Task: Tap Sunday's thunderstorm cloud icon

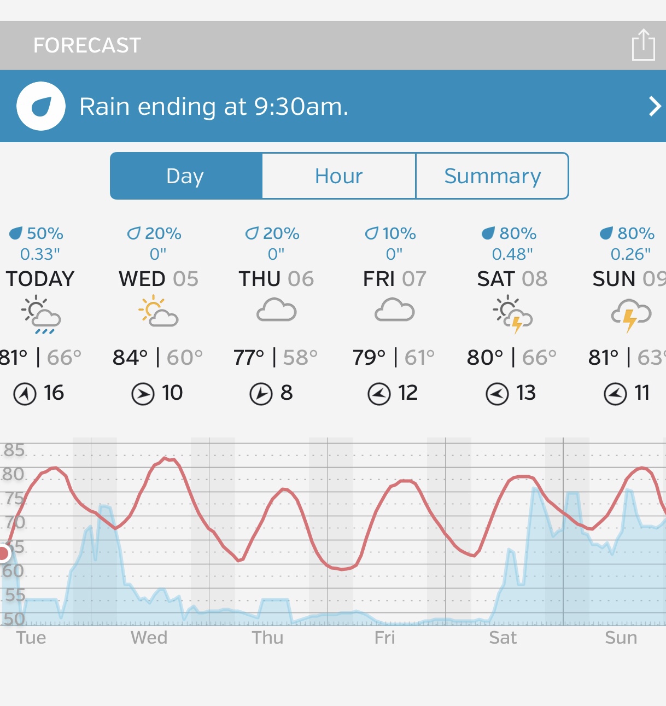Action: tap(631, 314)
